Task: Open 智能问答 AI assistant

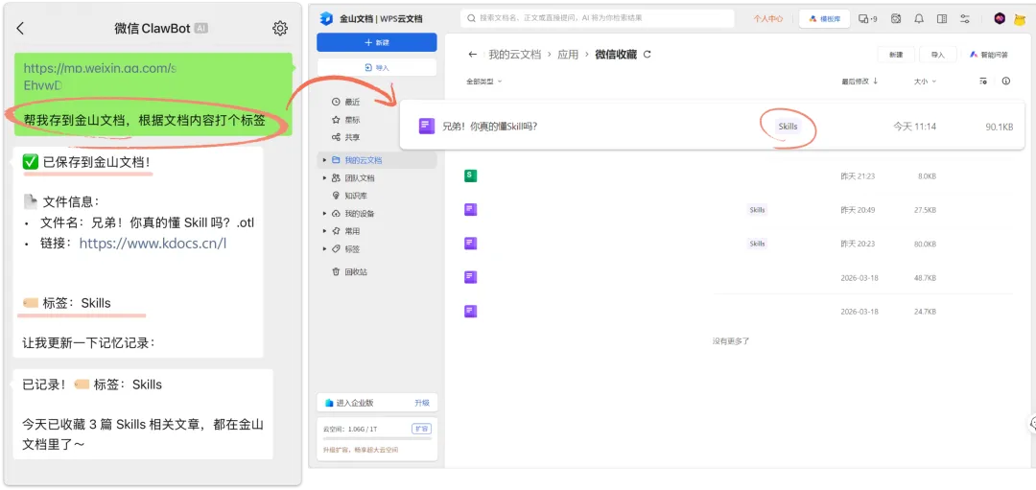Action: coord(988,55)
